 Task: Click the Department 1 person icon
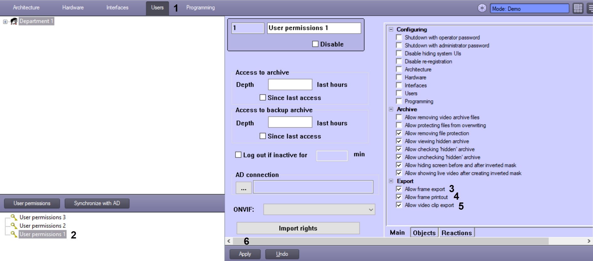14,21
